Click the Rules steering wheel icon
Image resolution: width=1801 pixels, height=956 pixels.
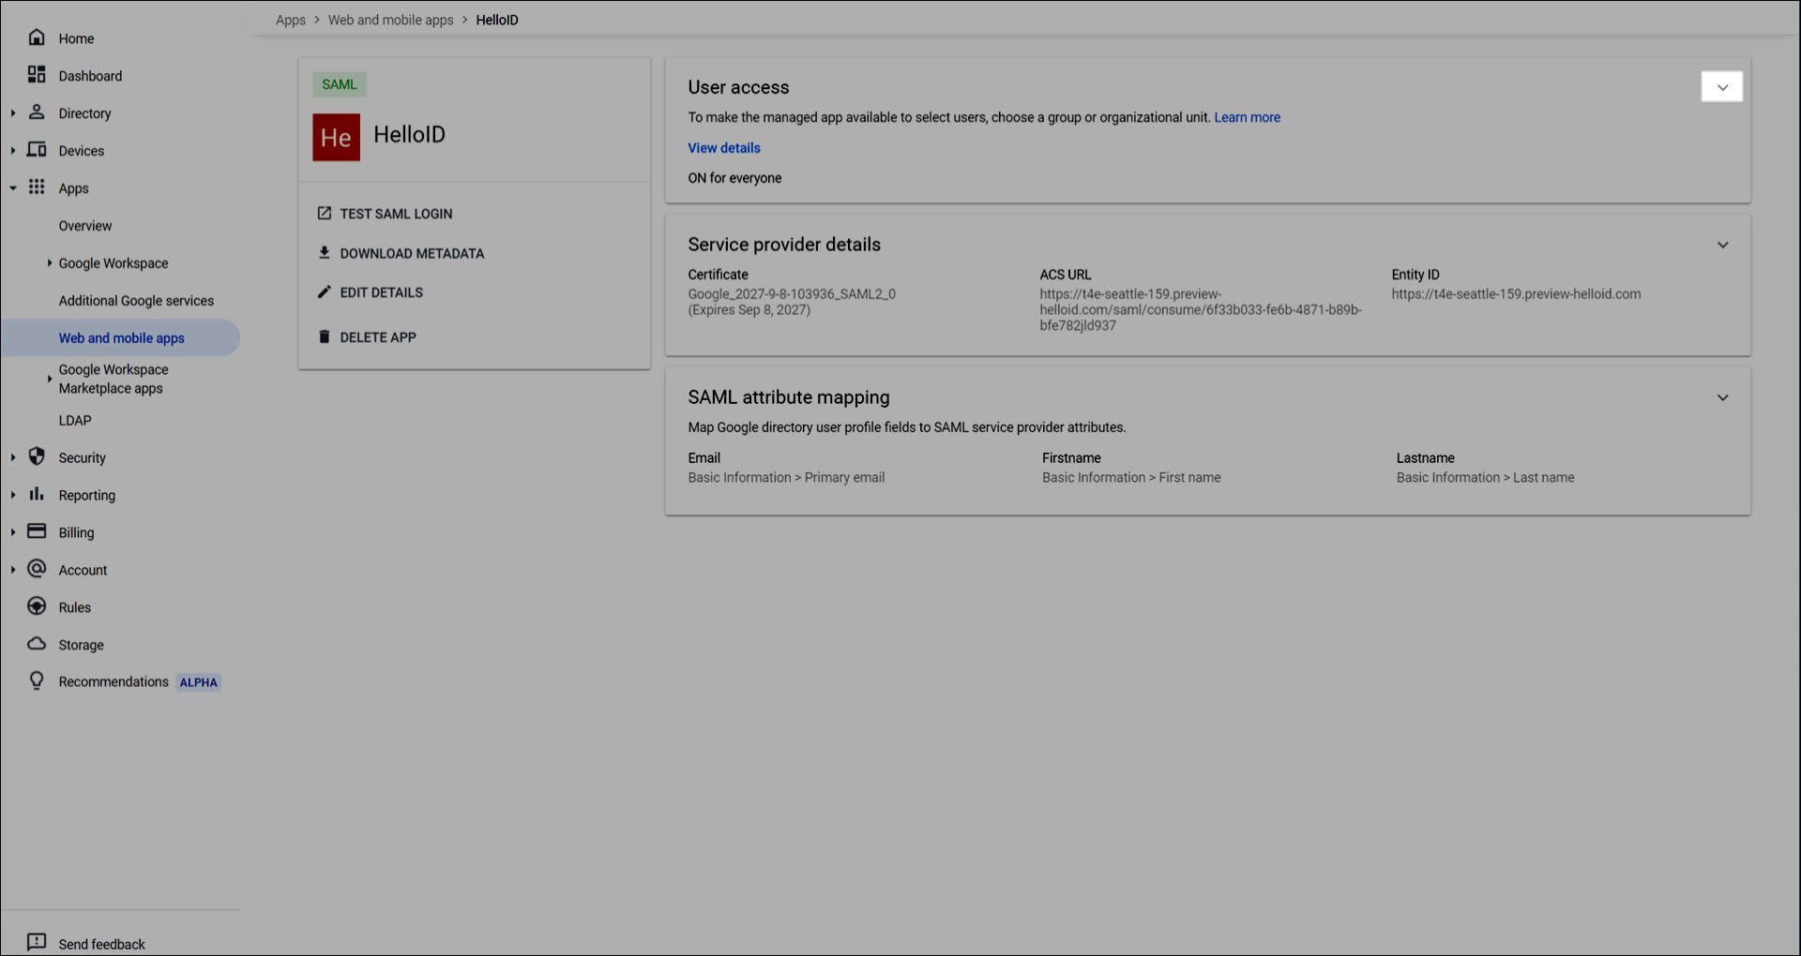[37, 606]
